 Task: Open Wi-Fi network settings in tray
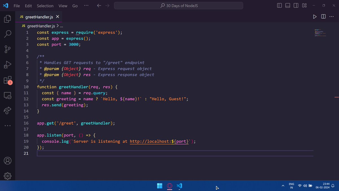tap(300, 186)
